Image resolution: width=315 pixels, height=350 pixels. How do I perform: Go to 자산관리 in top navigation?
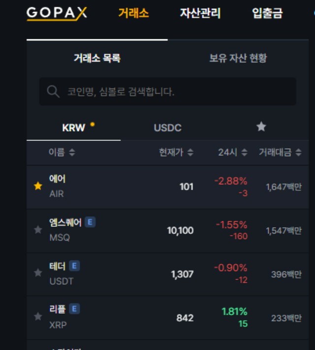pos(200,13)
